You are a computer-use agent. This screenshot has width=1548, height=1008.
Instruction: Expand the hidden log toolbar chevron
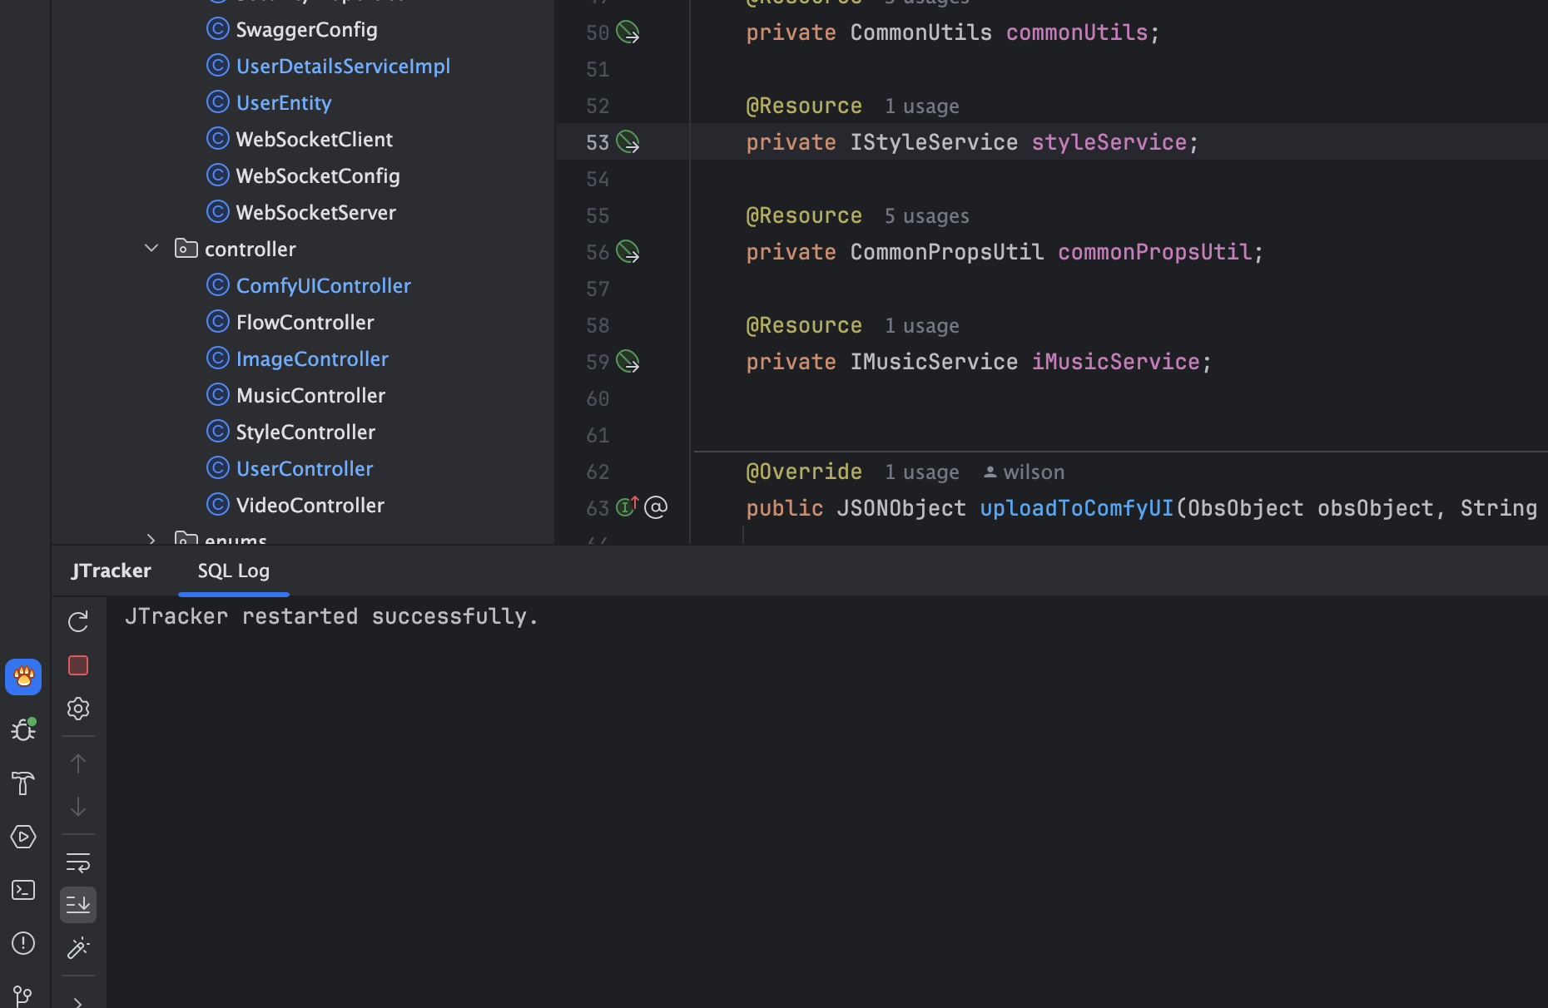pos(78,1001)
